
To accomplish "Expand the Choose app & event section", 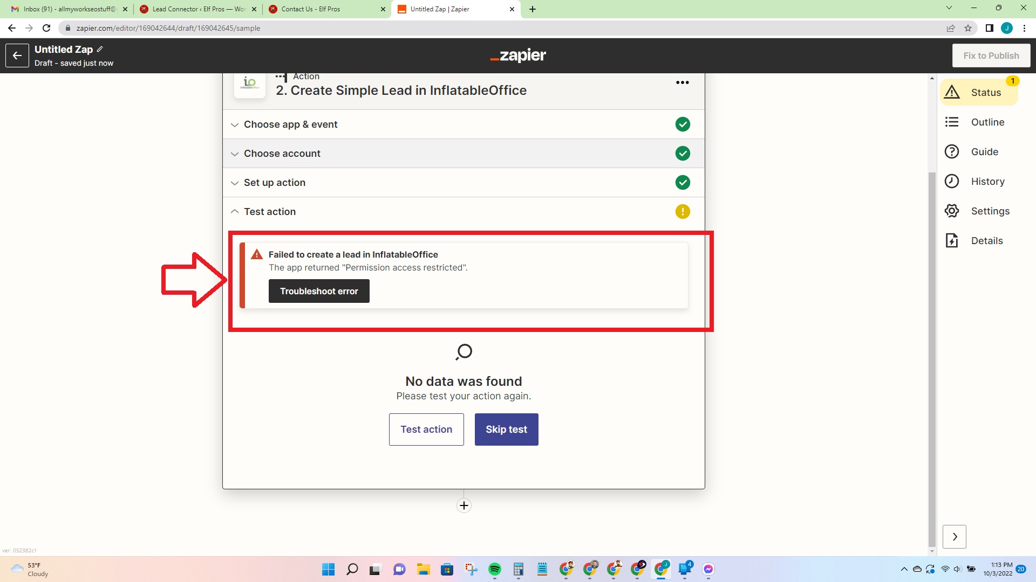I will (x=290, y=124).
